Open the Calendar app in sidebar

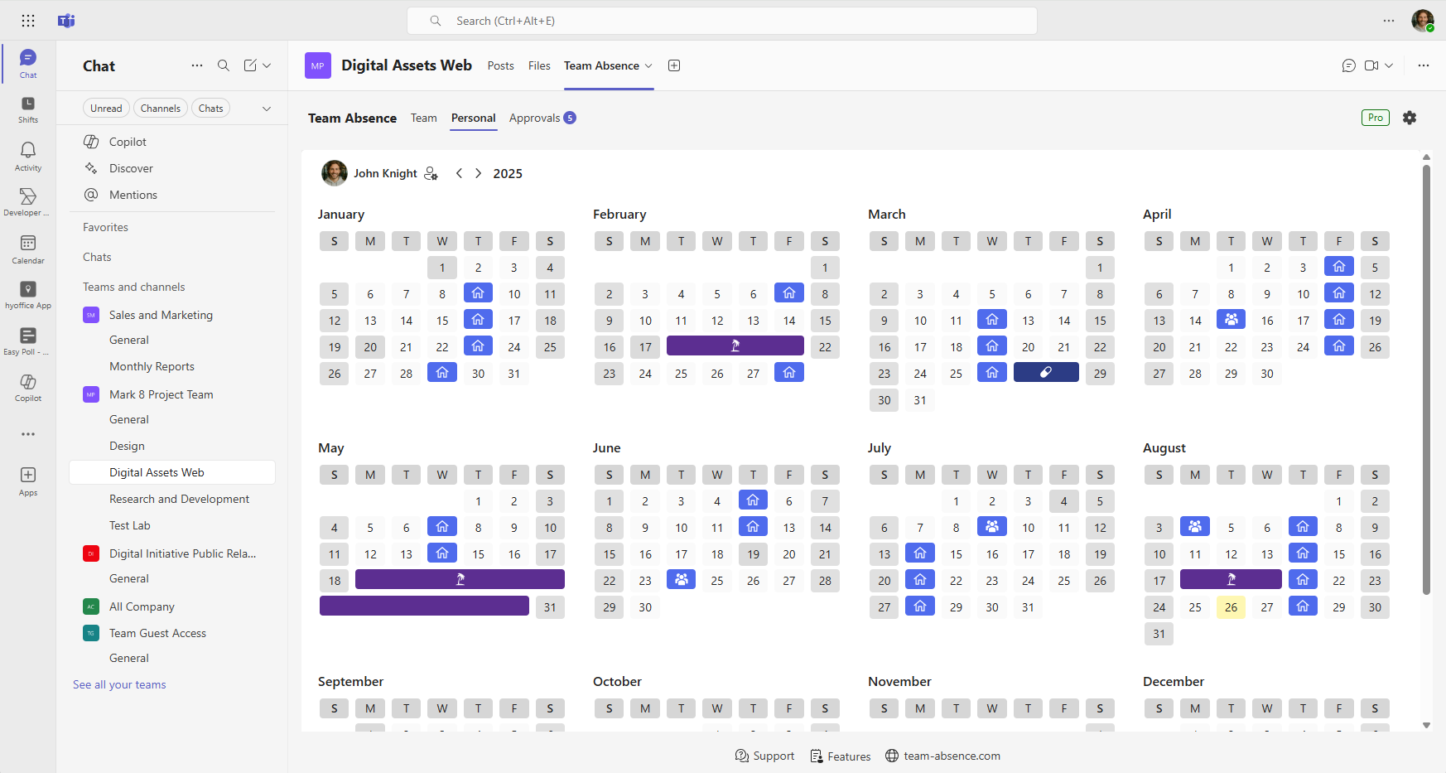coord(28,249)
